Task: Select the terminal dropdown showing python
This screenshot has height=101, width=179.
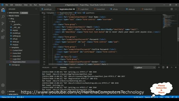Action: pyautogui.click(x=145, y=68)
